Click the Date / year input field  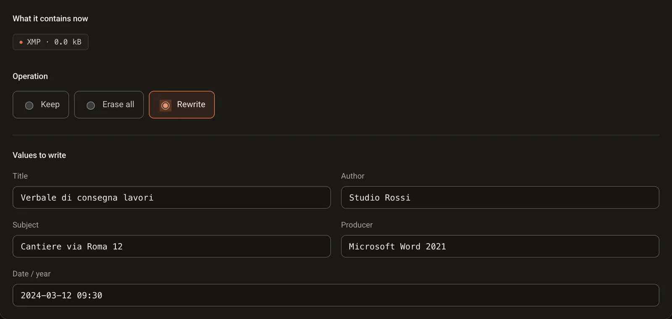[x=336, y=295]
